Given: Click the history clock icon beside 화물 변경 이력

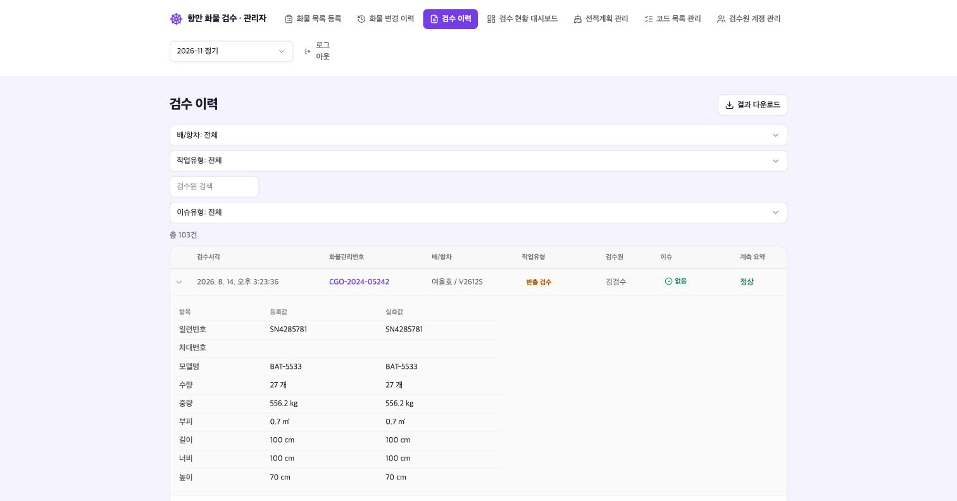Looking at the screenshot, I should pos(361,19).
